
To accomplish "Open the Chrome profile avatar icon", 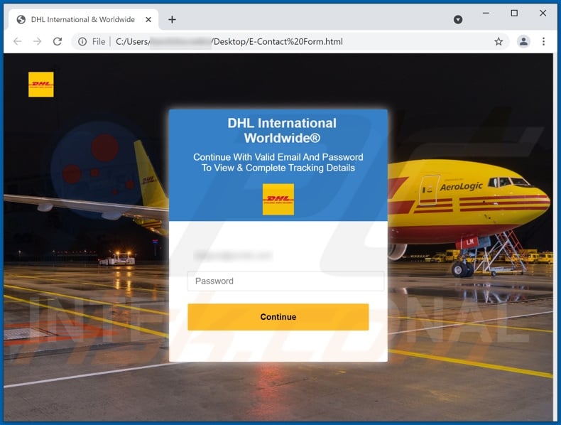I will tap(523, 42).
